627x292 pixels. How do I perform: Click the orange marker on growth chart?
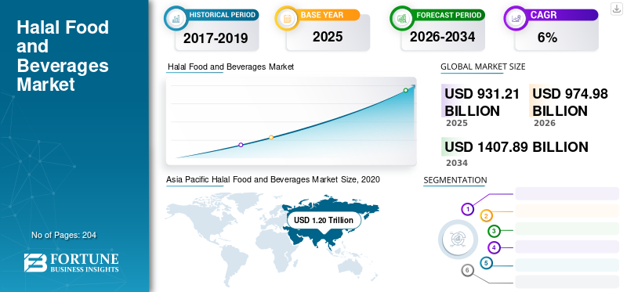pos(271,138)
